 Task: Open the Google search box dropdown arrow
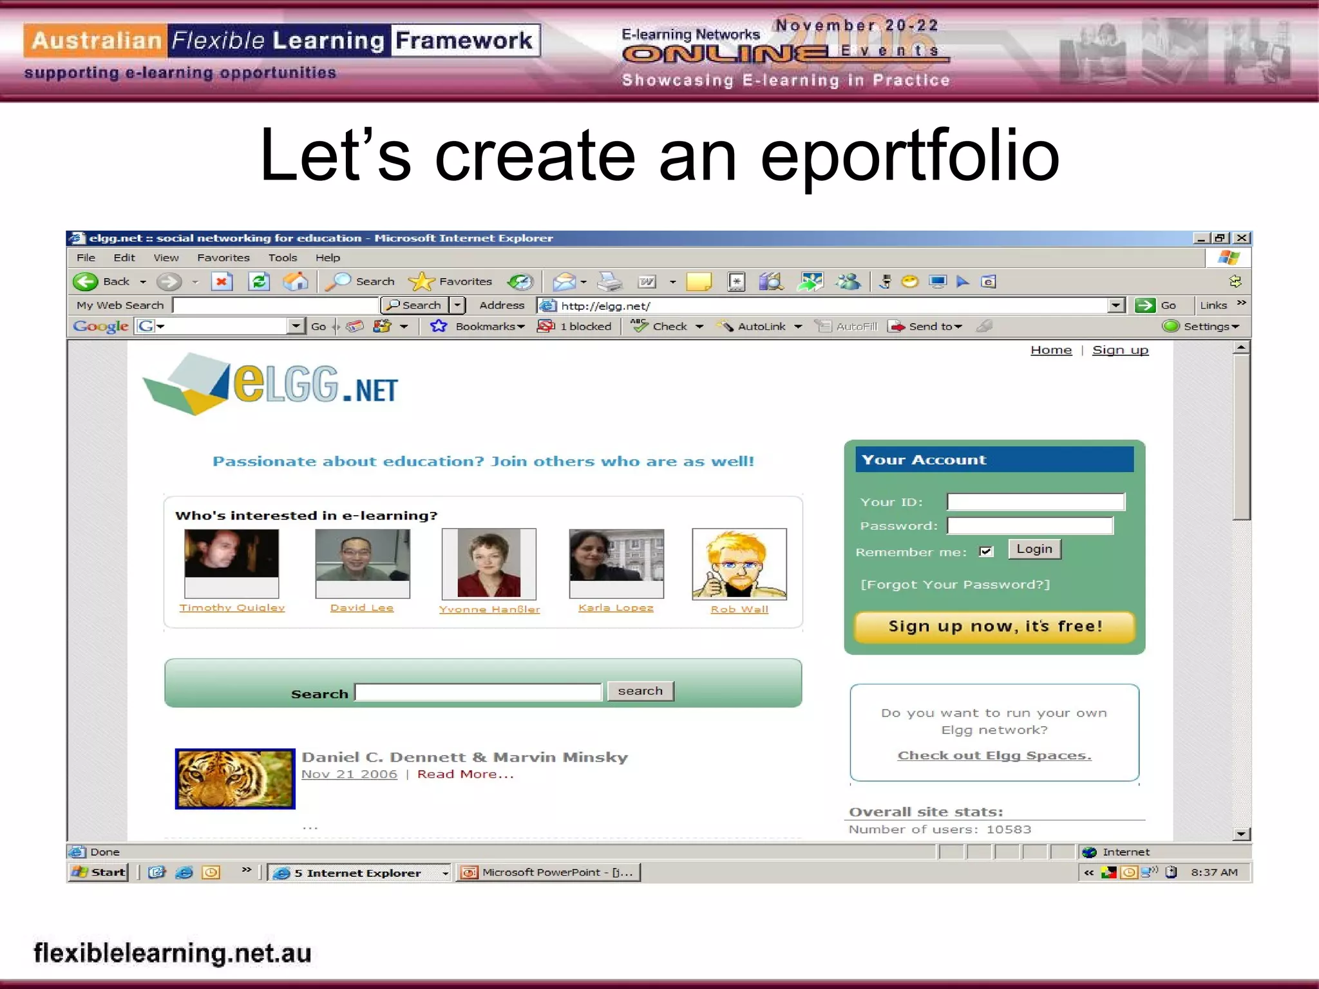pos(296,326)
